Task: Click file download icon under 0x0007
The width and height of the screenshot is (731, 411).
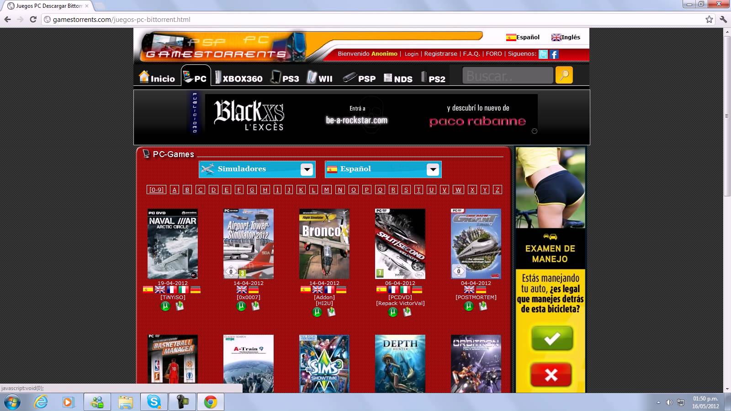Action: click(255, 306)
